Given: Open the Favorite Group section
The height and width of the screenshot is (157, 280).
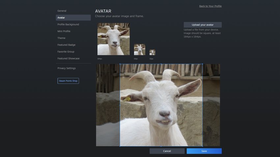Looking at the screenshot, I should click(66, 52).
